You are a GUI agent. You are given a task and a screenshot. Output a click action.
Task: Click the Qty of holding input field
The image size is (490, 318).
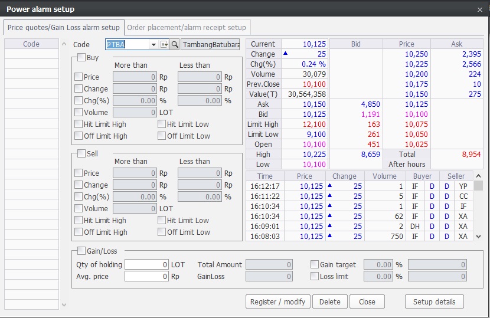[x=146, y=264]
